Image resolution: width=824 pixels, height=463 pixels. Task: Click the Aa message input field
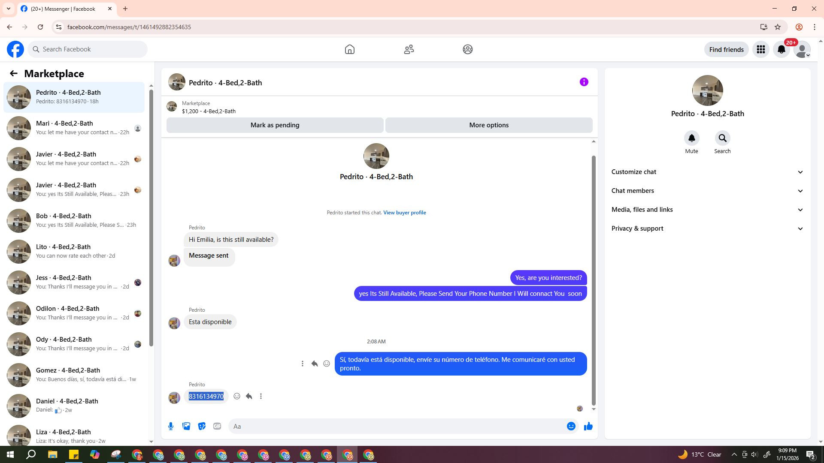point(395,426)
